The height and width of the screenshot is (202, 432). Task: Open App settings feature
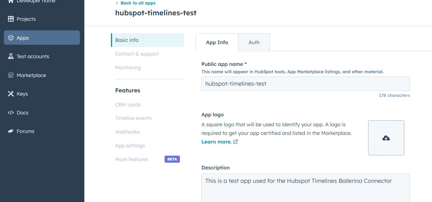130,145
